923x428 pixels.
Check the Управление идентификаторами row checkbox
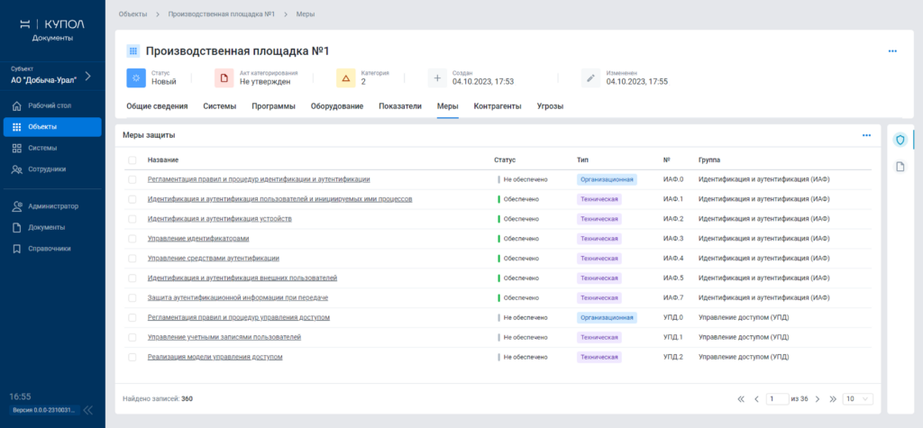tap(133, 239)
